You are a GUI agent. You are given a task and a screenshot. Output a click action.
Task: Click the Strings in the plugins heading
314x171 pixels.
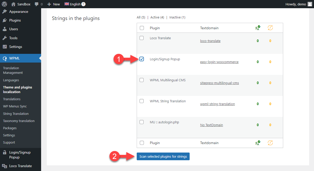point(76,18)
